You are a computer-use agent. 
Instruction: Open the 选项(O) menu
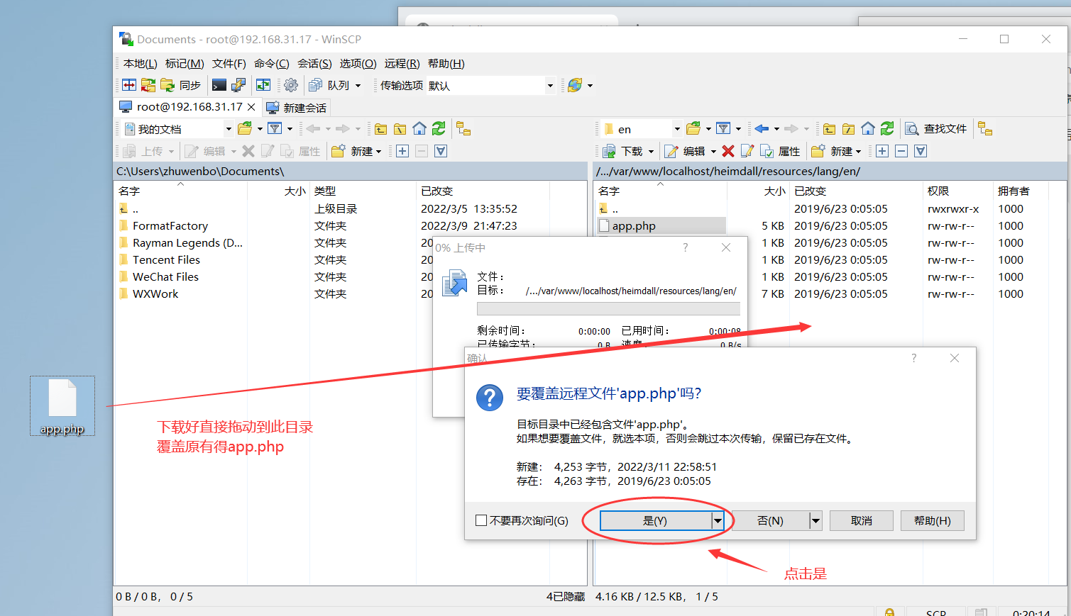358,64
